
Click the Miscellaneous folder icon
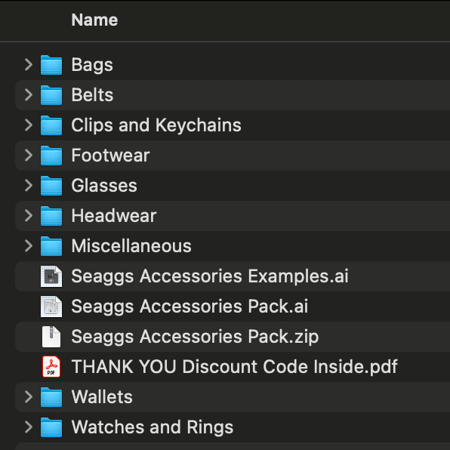(x=51, y=246)
